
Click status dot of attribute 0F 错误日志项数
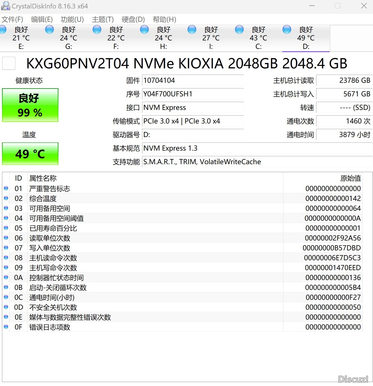[6, 327]
